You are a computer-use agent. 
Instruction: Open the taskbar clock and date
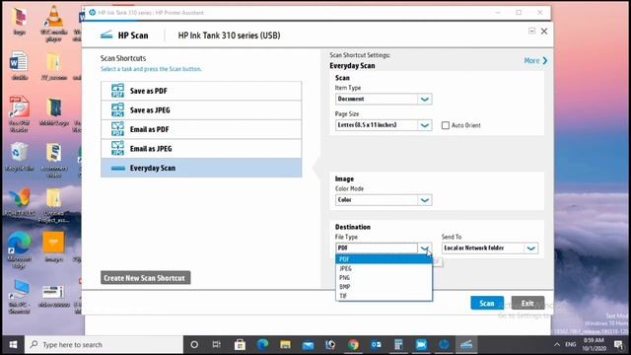point(594,344)
